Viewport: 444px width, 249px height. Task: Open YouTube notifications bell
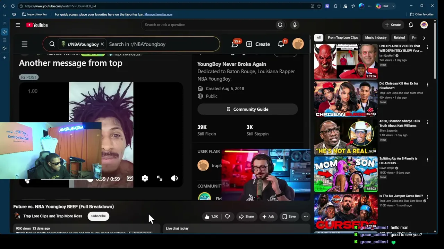tap(411, 25)
